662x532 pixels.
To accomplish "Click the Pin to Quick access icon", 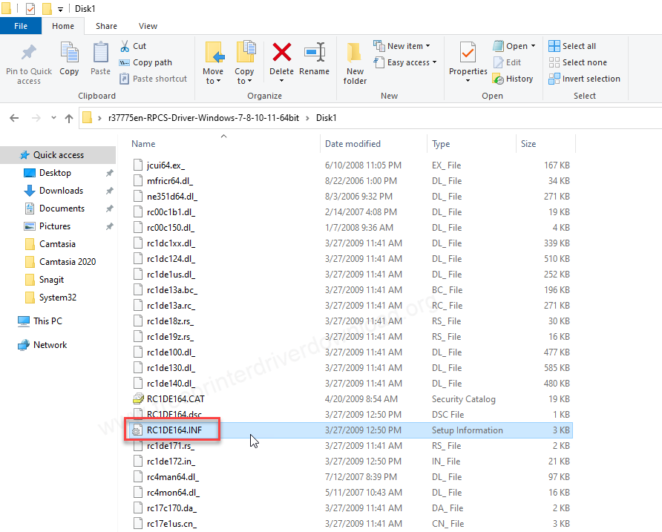I will point(29,53).
